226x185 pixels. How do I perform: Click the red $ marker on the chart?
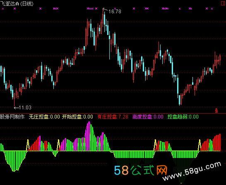click(216, 111)
